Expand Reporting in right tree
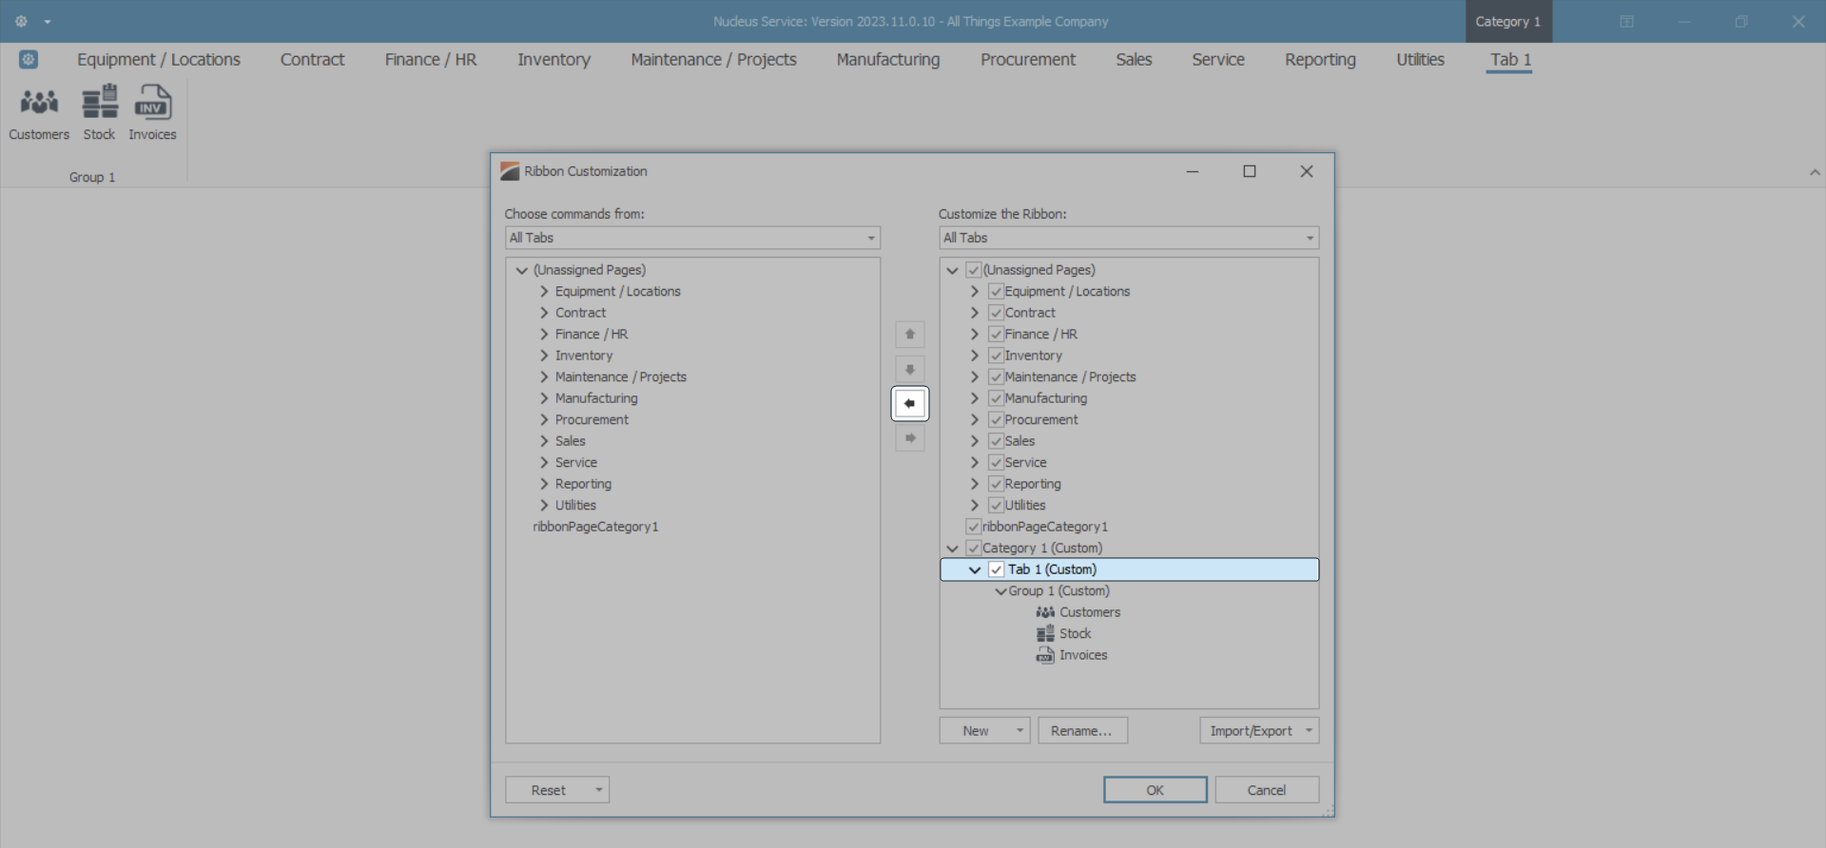Screen dimensions: 1826x848 point(975,484)
